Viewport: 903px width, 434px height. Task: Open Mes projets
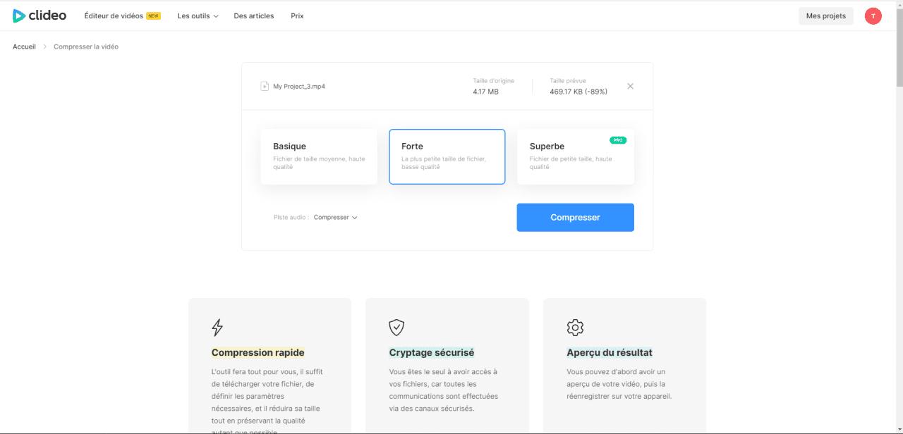point(825,15)
